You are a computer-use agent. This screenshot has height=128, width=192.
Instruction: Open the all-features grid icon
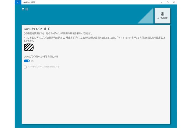pyautogui.click(x=27, y=9)
